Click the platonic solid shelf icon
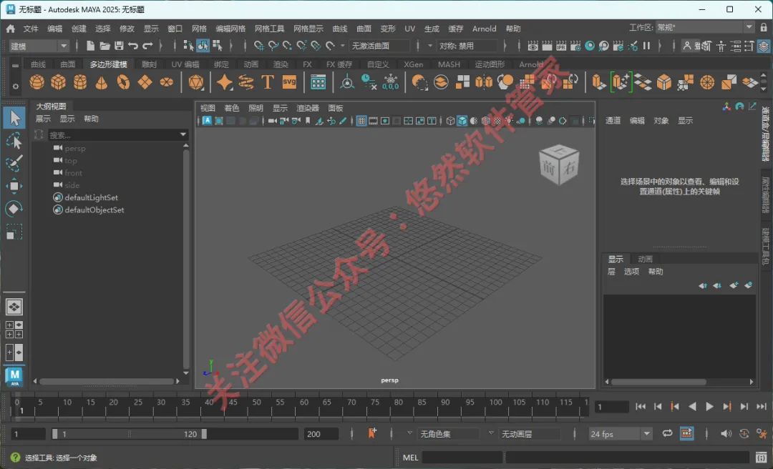 click(195, 82)
